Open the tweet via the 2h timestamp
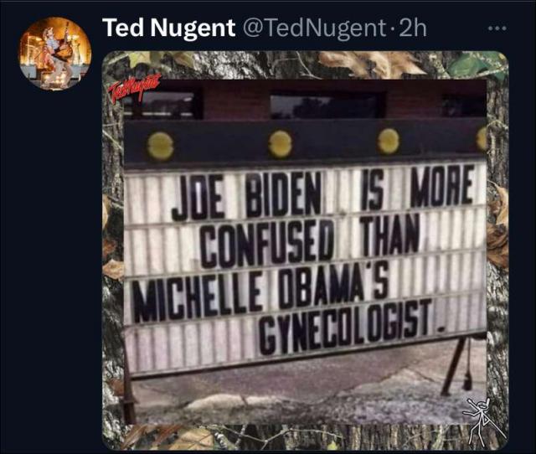Image resolution: width=536 pixels, height=454 pixels. point(413,28)
